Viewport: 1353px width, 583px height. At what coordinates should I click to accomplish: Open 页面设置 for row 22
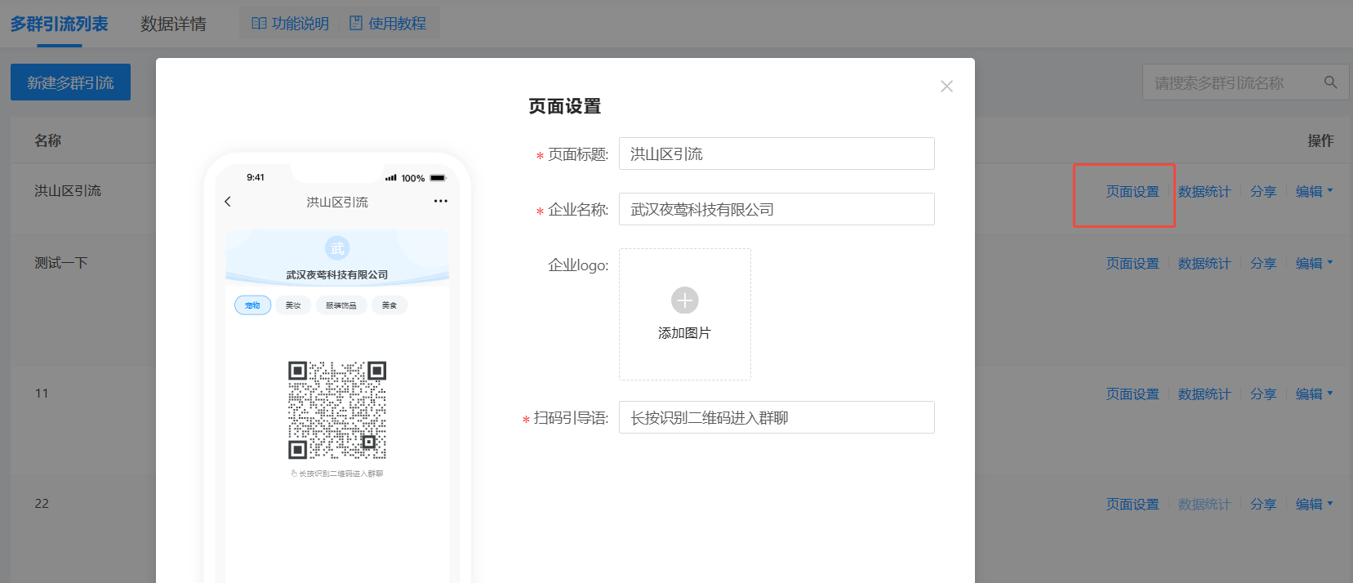[x=1133, y=505]
